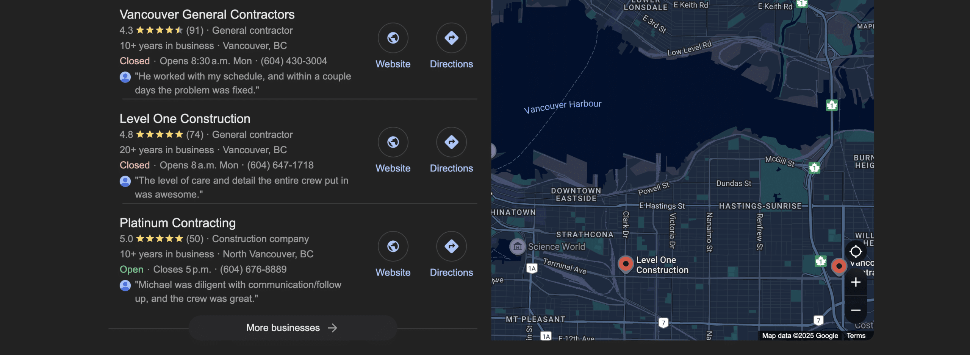Click 'Closed' status of Vancouver General Contractors
Viewport: 970px width, 355px height.
(x=135, y=61)
